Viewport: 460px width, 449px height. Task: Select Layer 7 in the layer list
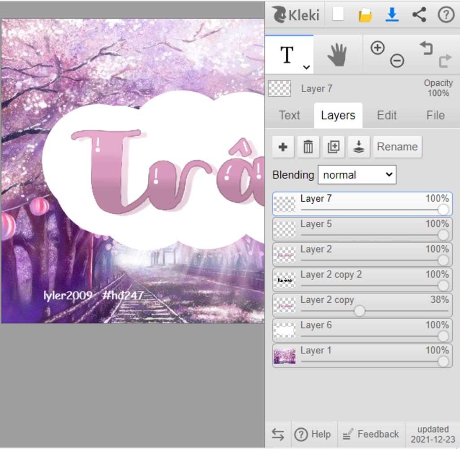tap(363, 204)
